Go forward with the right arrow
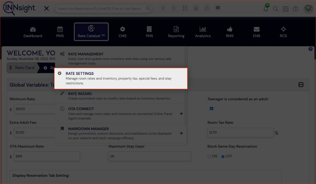The height and width of the screenshot is (184, 316). (x=174, y=8)
